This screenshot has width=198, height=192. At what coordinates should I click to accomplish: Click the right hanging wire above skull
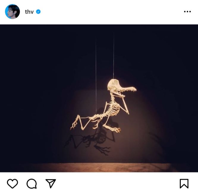114,55
